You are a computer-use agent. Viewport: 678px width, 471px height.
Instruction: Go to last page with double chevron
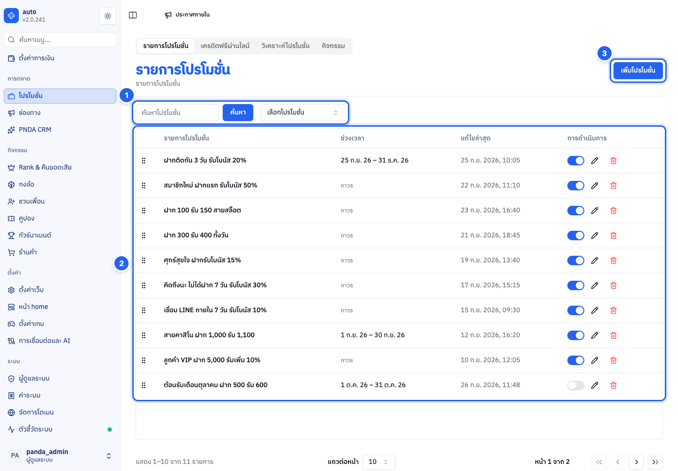click(655, 462)
